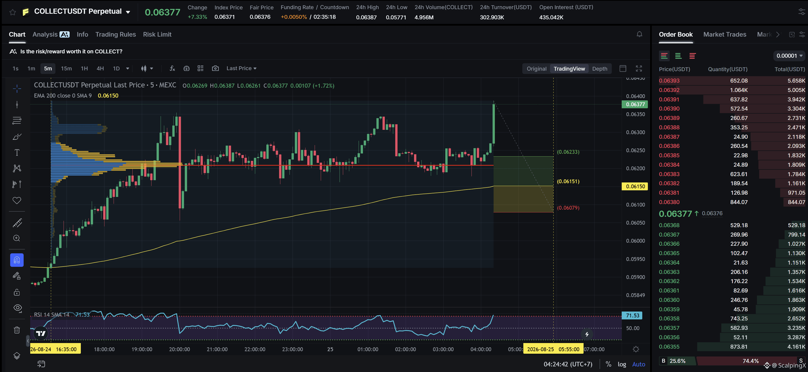
Task: Switch to the Analysis AI tab
Action: [51, 35]
